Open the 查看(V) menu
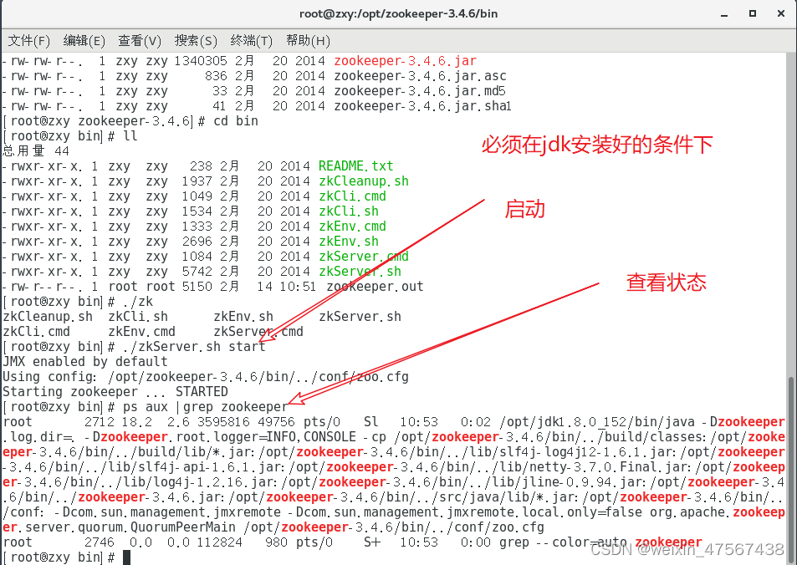Viewport: 797px width, 565px height. (140, 41)
